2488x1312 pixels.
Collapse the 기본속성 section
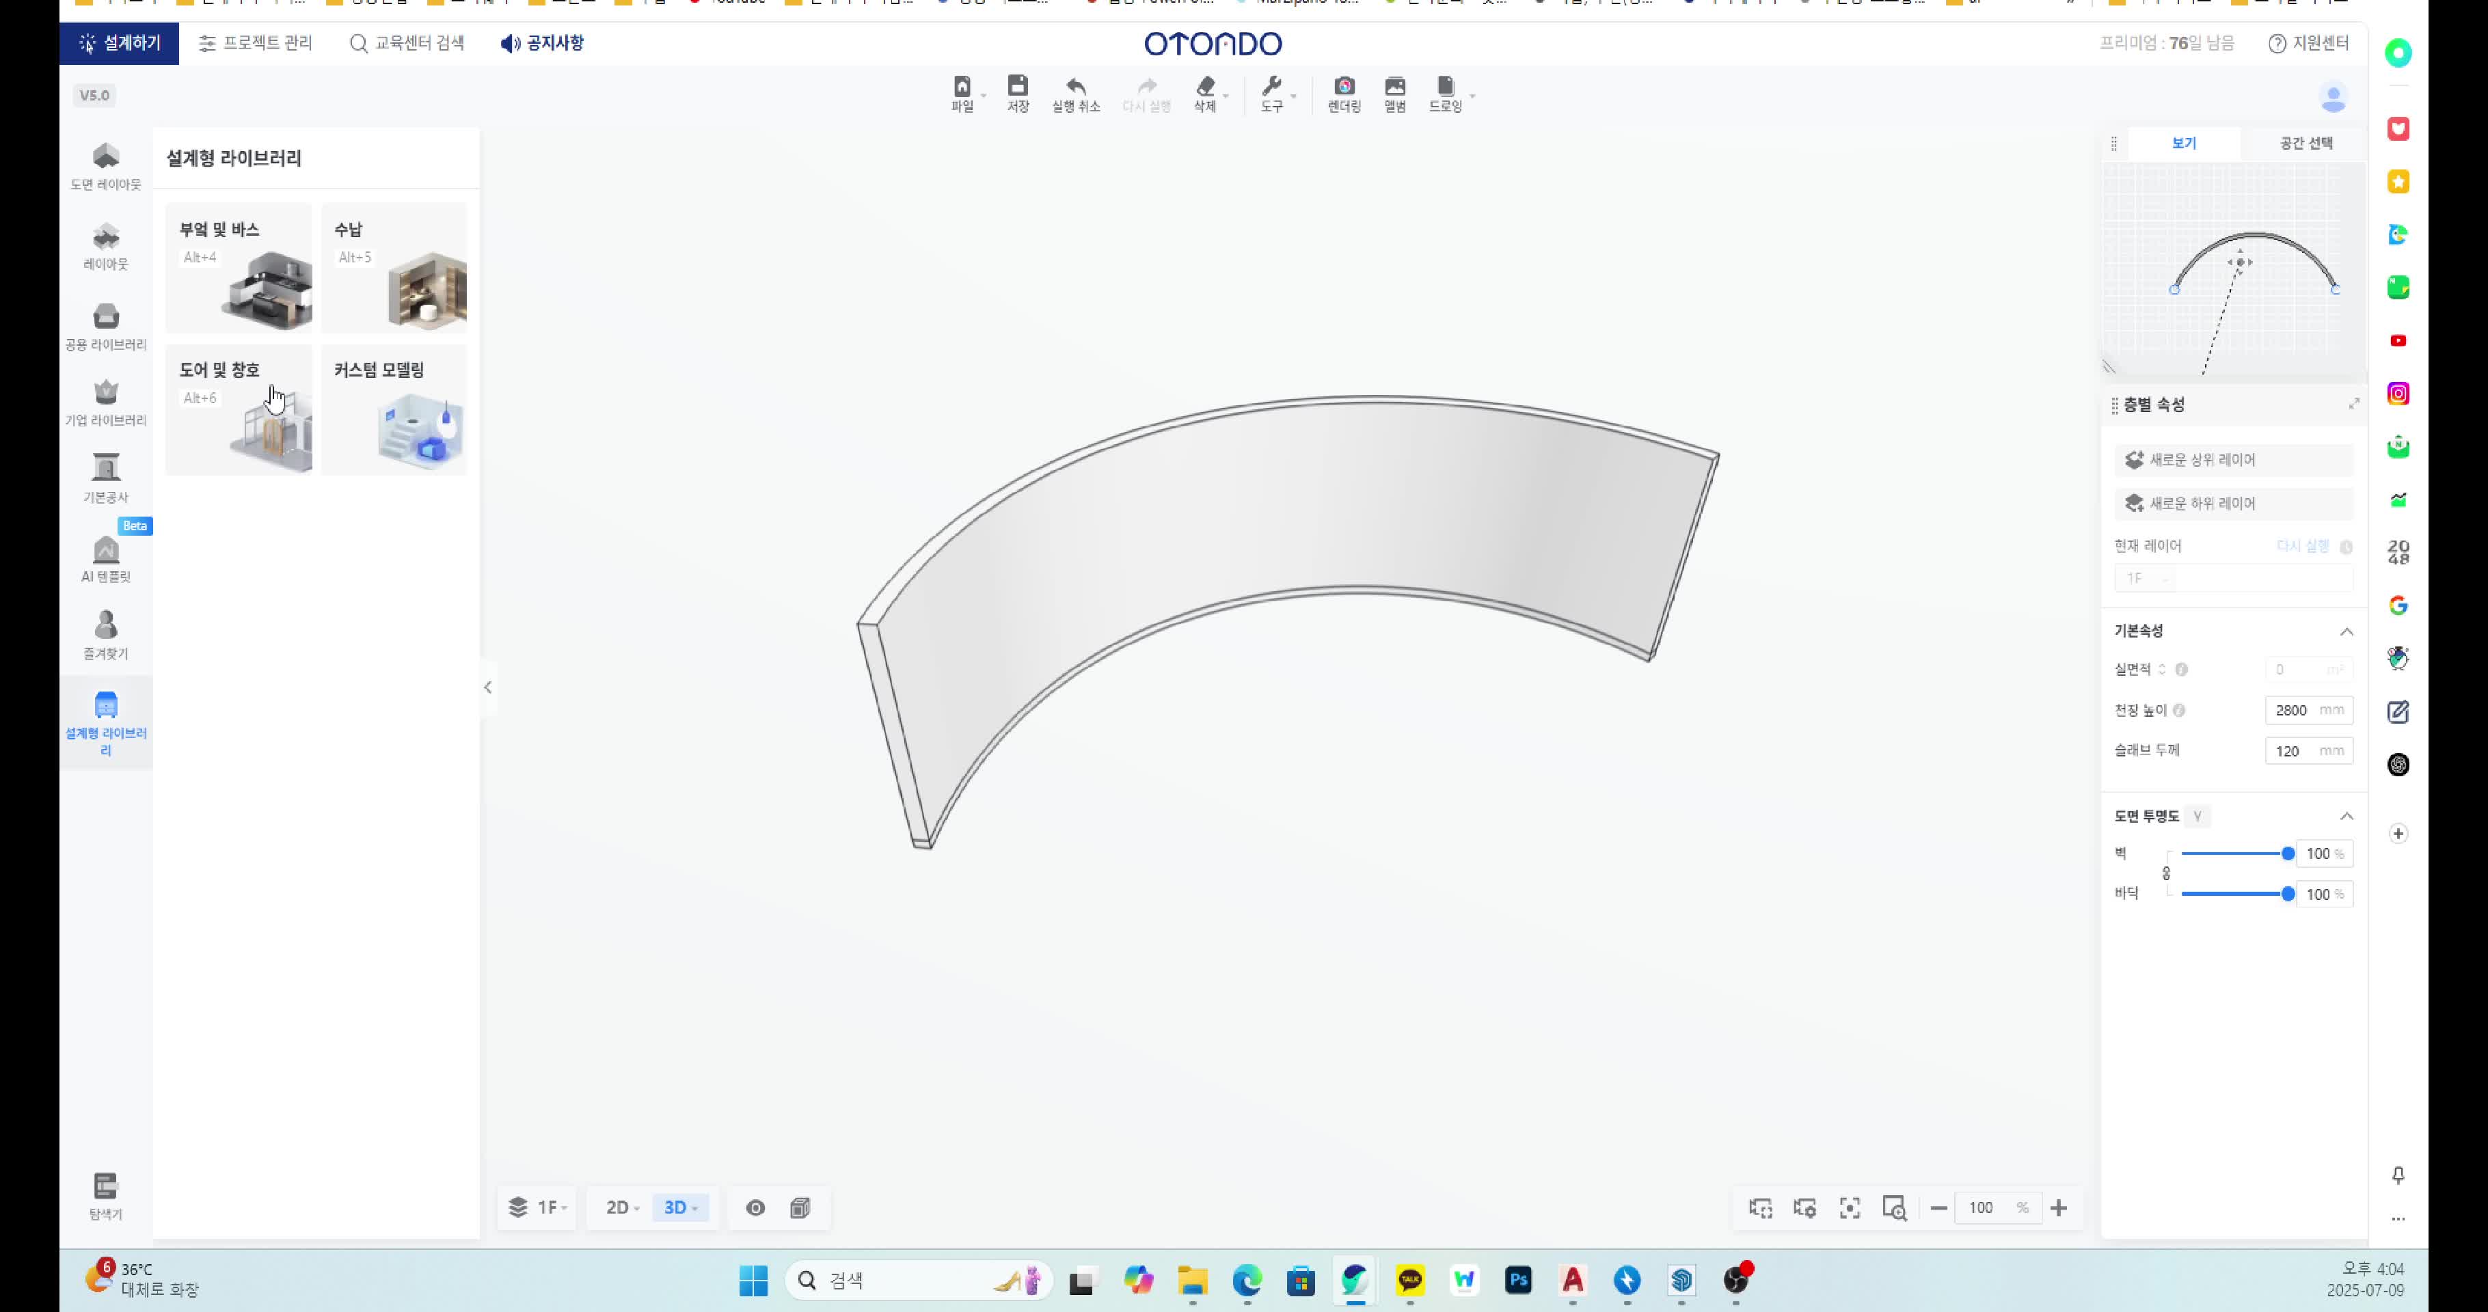(x=2346, y=631)
